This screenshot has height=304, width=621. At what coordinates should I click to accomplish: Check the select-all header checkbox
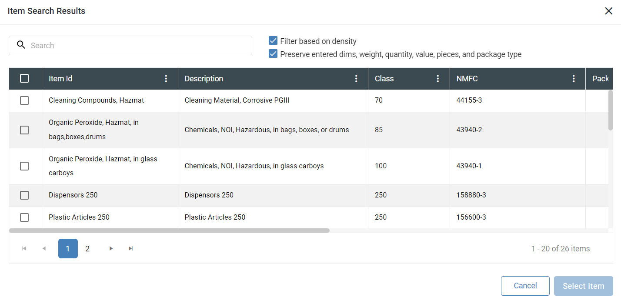24,78
